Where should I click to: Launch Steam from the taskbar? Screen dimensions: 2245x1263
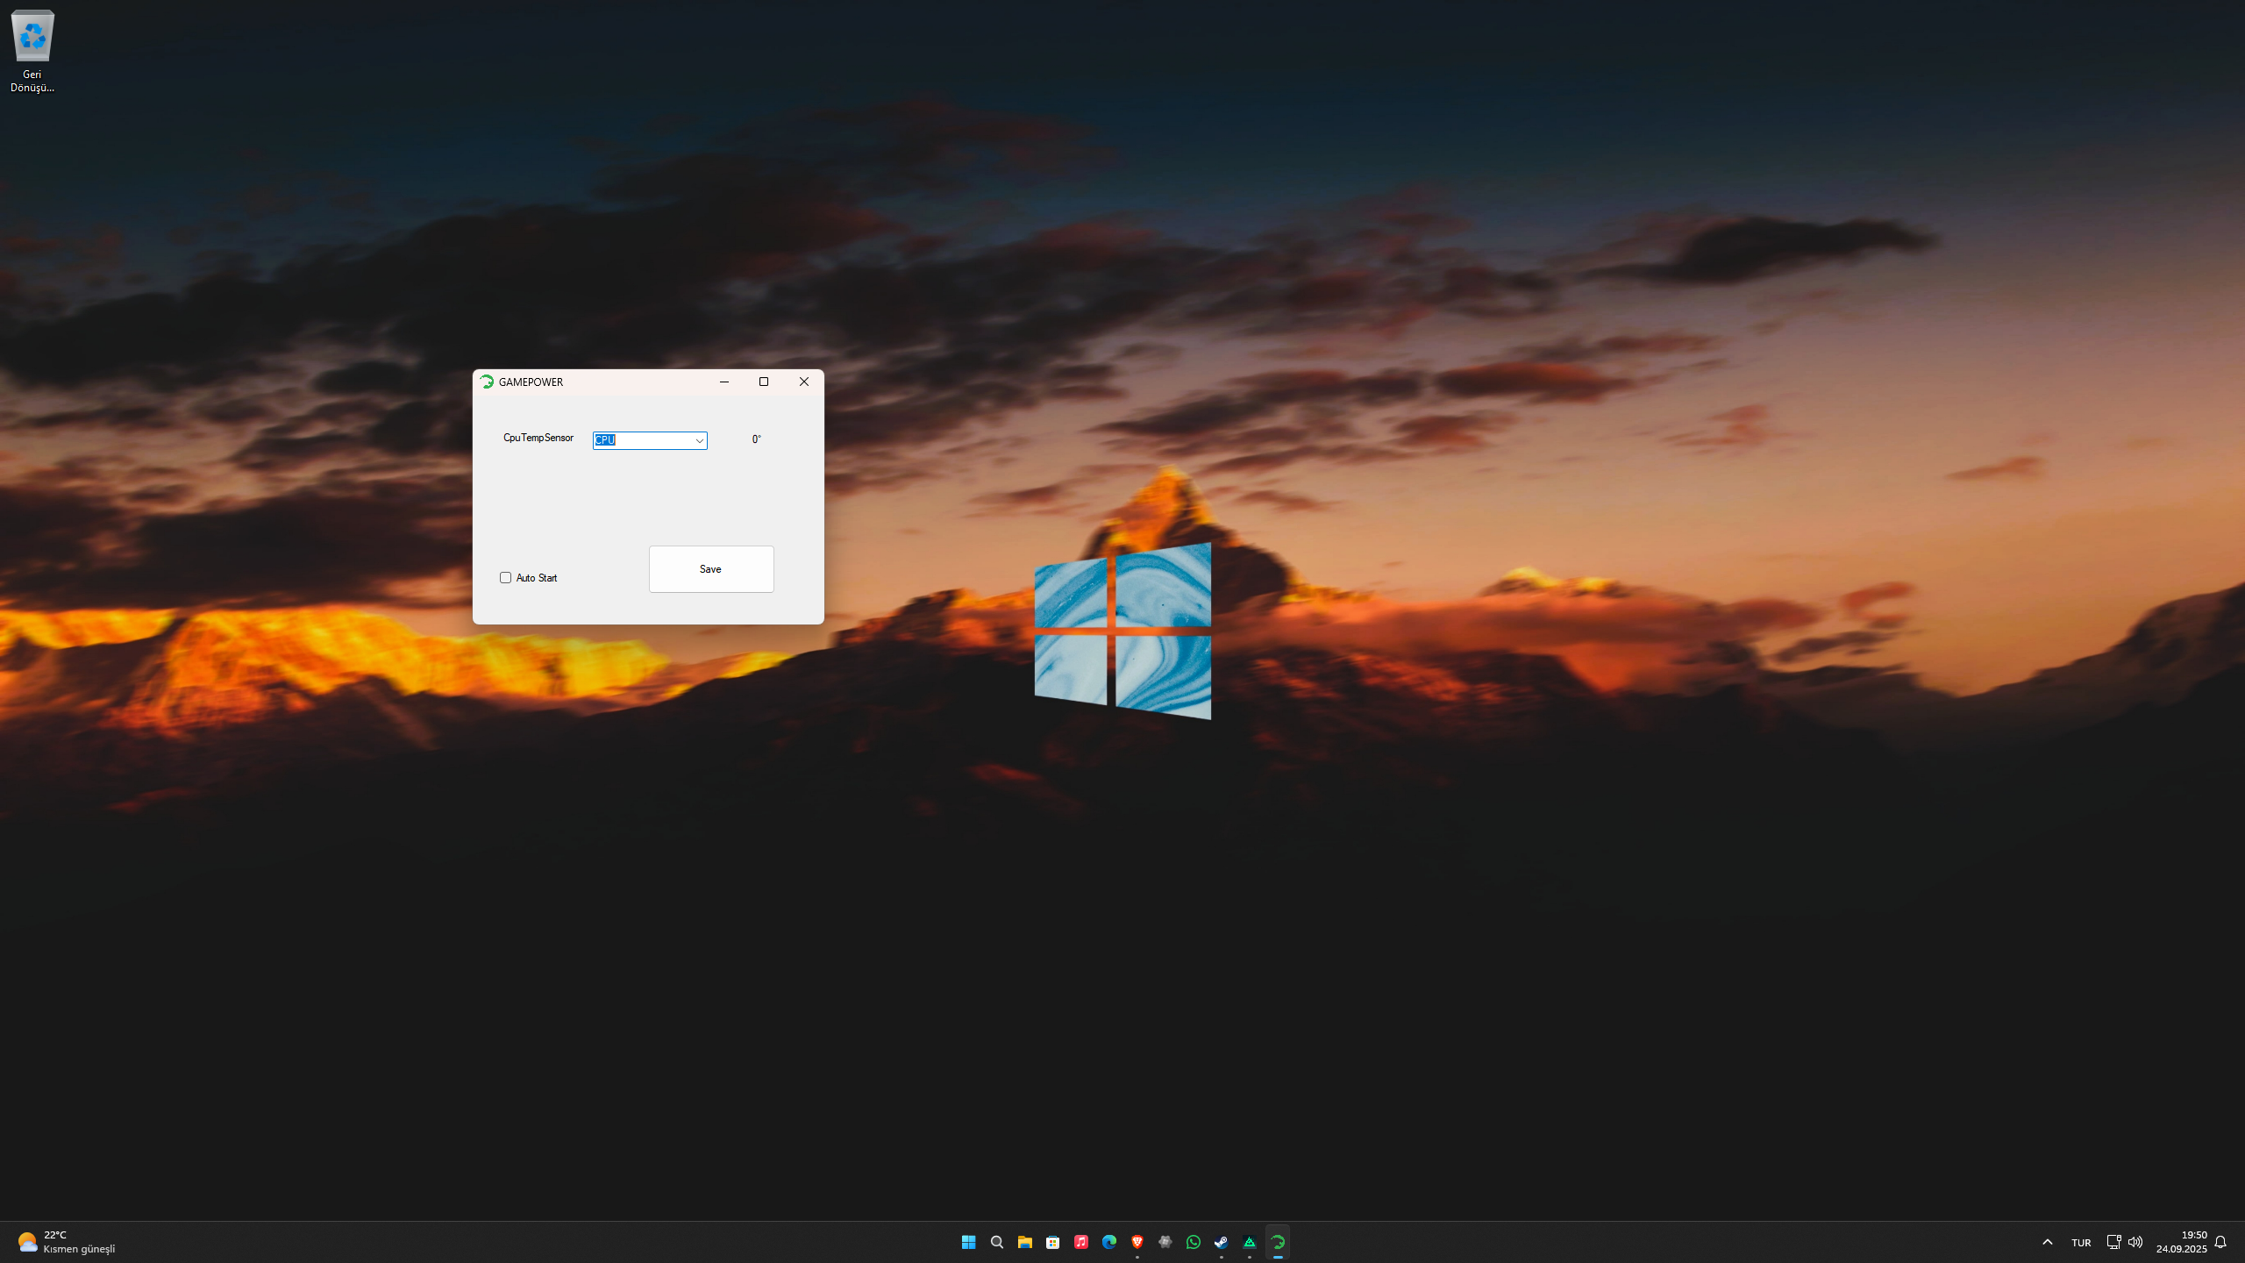(x=1222, y=1242)
